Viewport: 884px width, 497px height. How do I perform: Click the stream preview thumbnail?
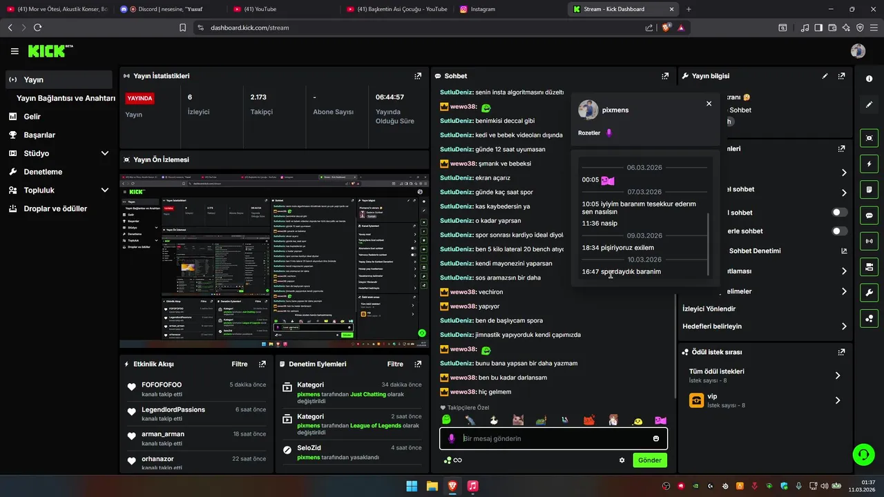(274, 261)
